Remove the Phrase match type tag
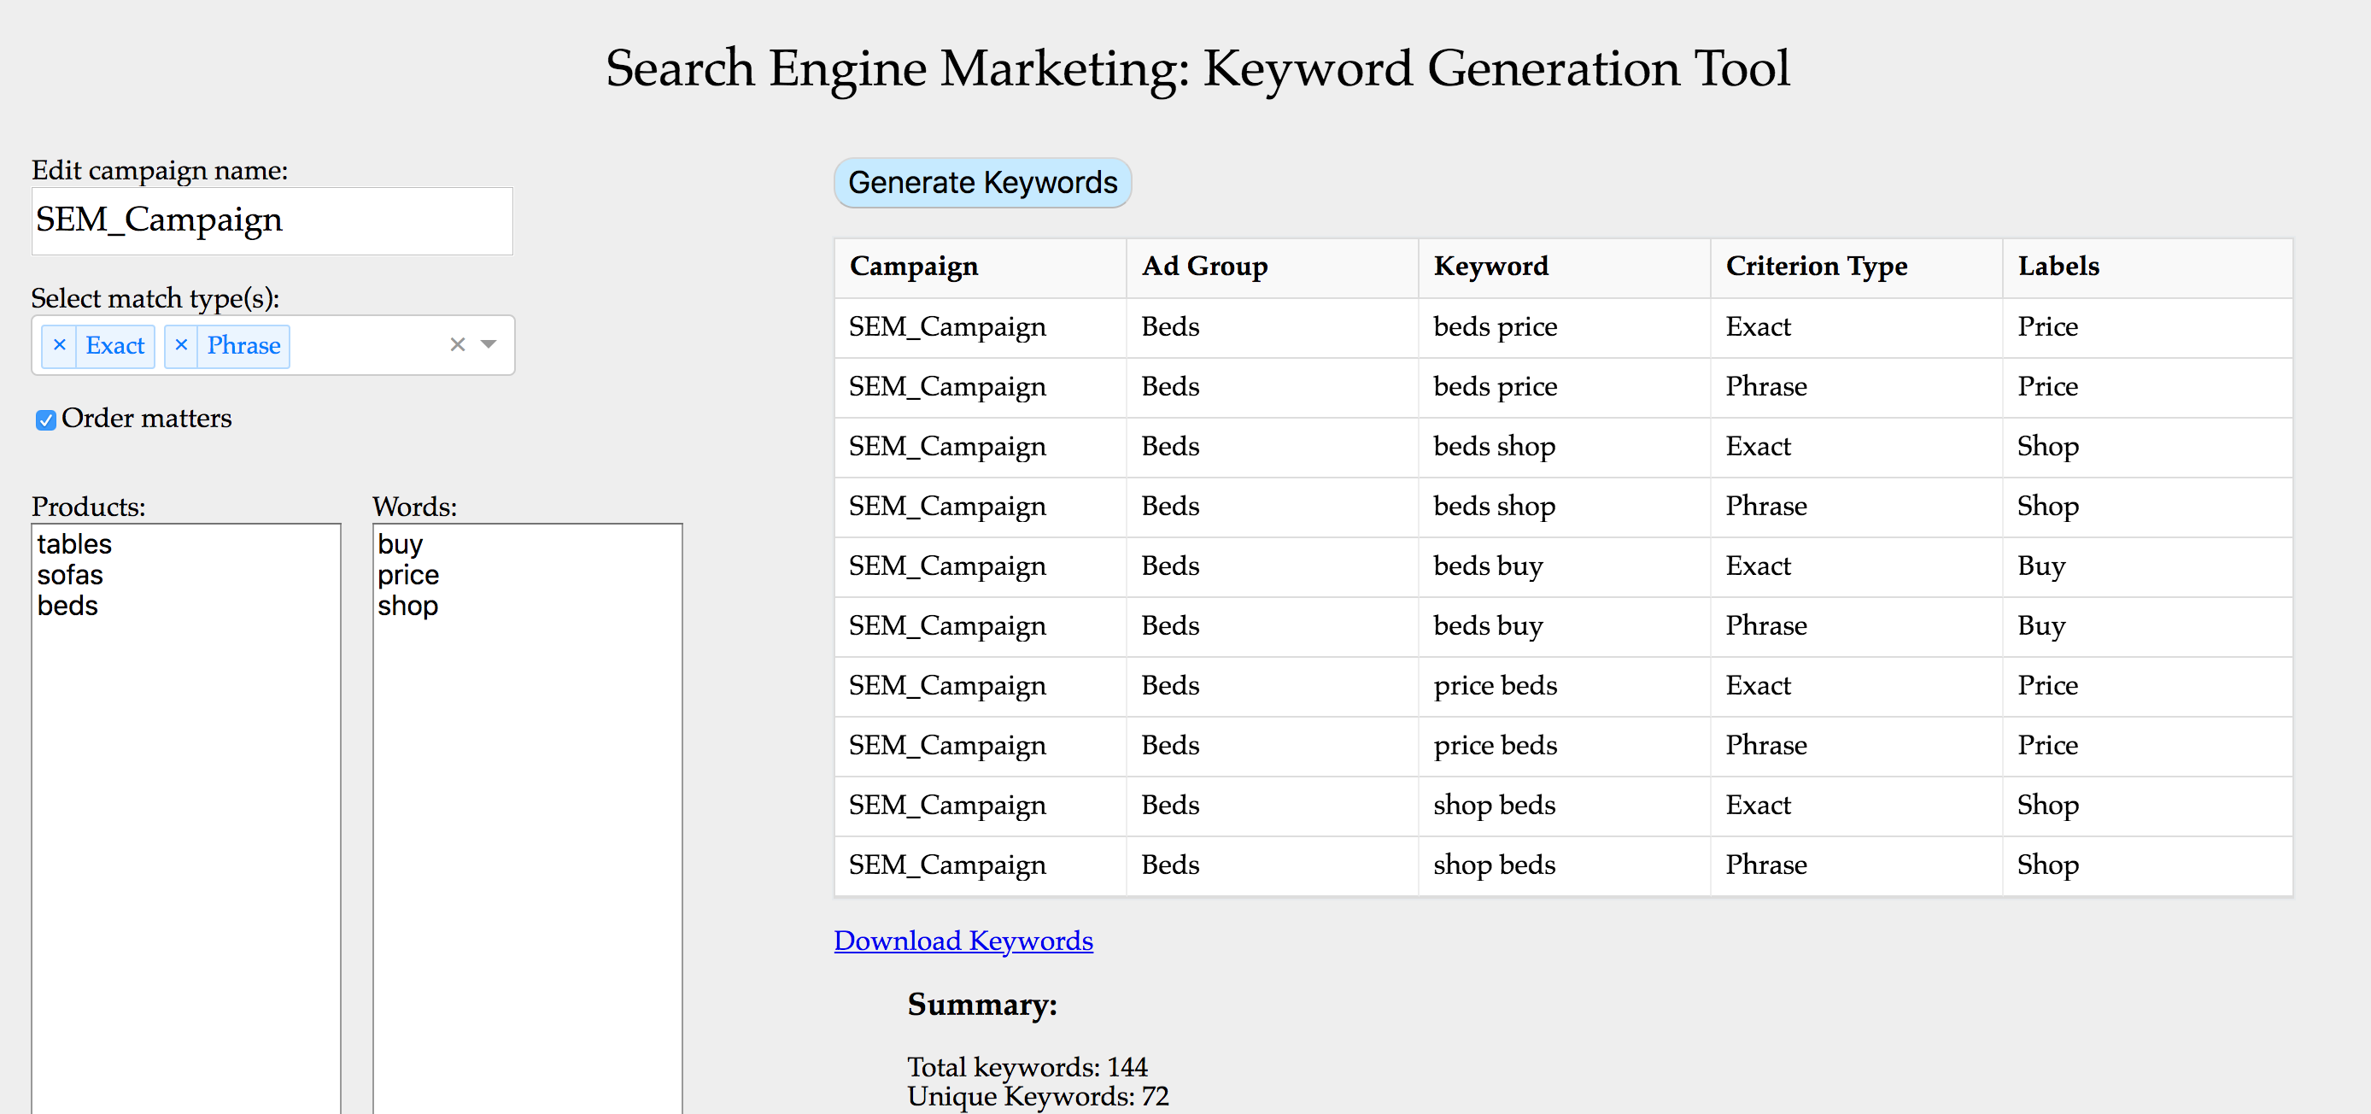This screenshot has height=1114, width=2371. pyautogui.click(x=180, y=345)
